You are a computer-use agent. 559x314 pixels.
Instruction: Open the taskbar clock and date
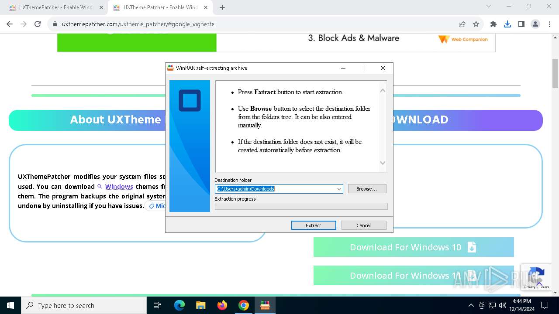coord(522,305)
